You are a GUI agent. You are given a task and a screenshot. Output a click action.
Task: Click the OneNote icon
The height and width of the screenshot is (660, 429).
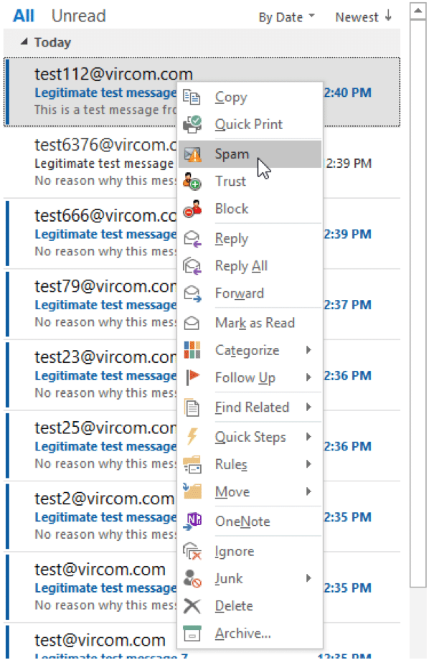coord(192,521)
